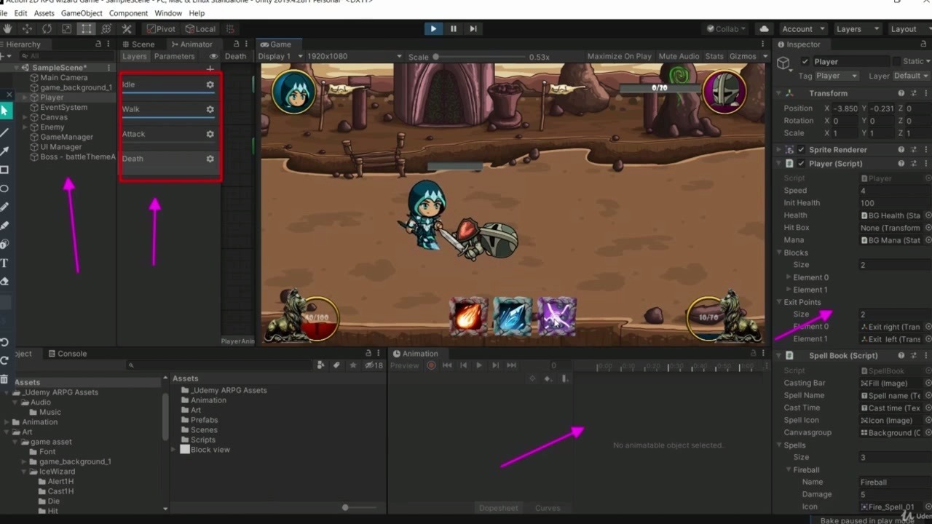
Task: Open Layout dropdown
Action: click(909, 28)
